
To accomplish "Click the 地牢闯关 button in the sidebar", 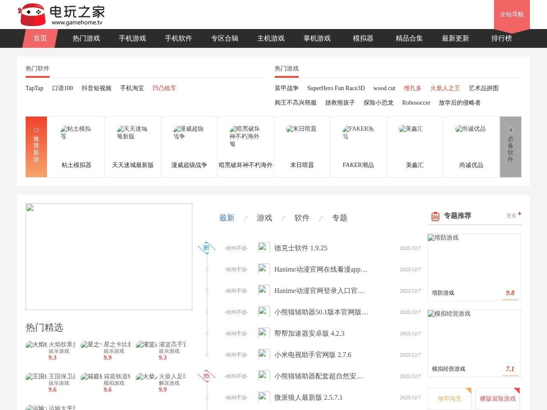I will coord(449,398).
